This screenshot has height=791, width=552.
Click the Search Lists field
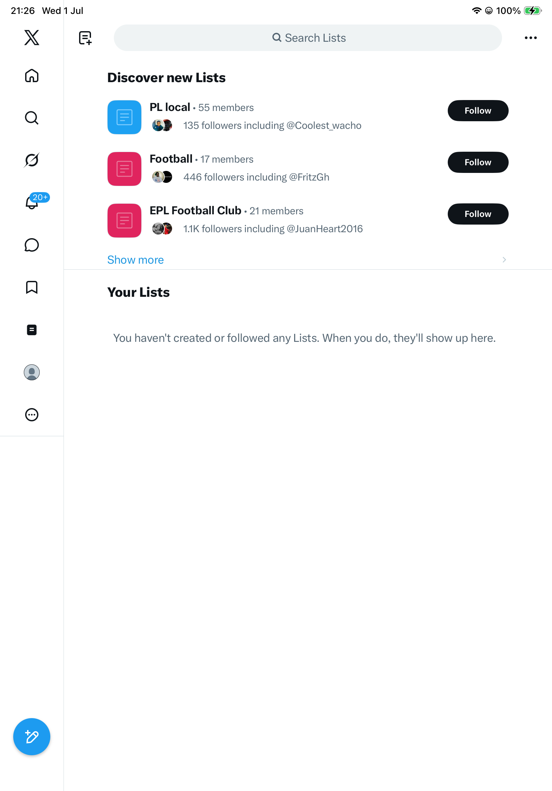308,38
